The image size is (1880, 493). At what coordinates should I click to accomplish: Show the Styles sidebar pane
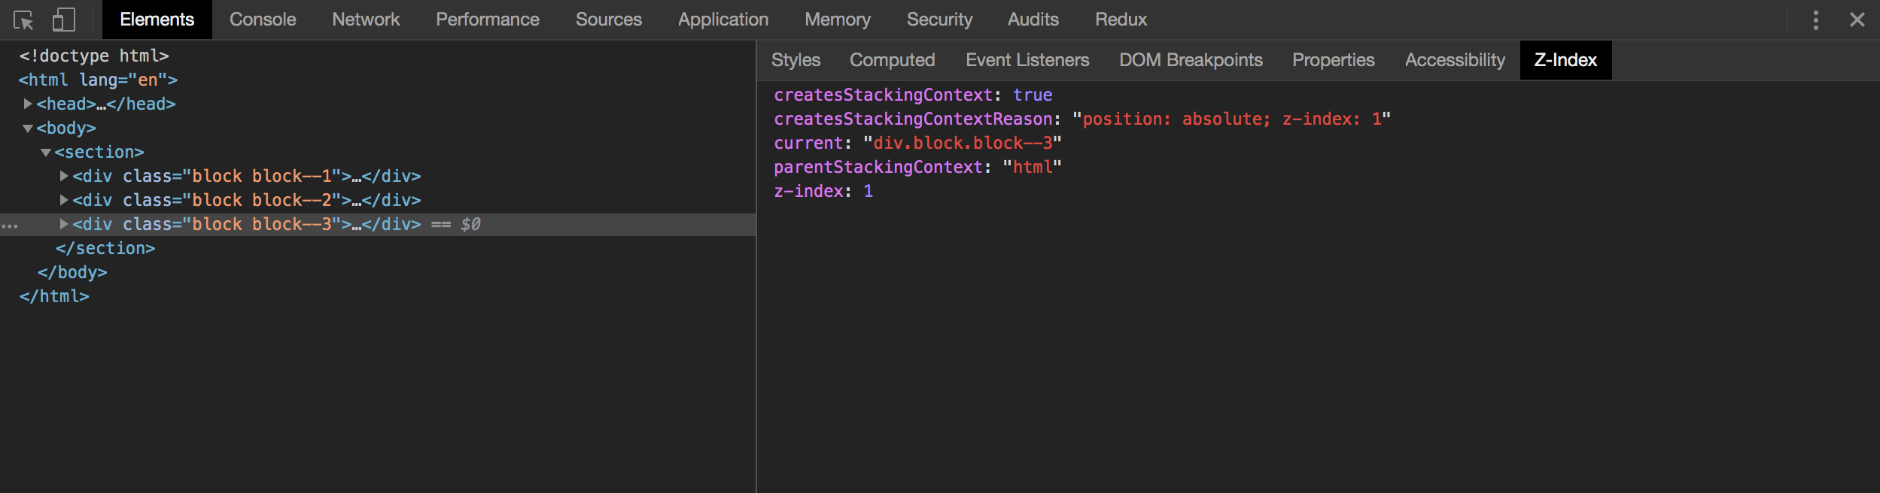point(796,60)
